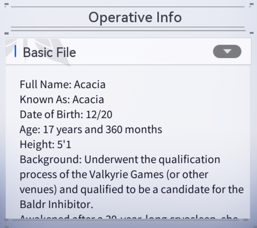
Task: Click the Operative Info title
Action: click(135, 17)
